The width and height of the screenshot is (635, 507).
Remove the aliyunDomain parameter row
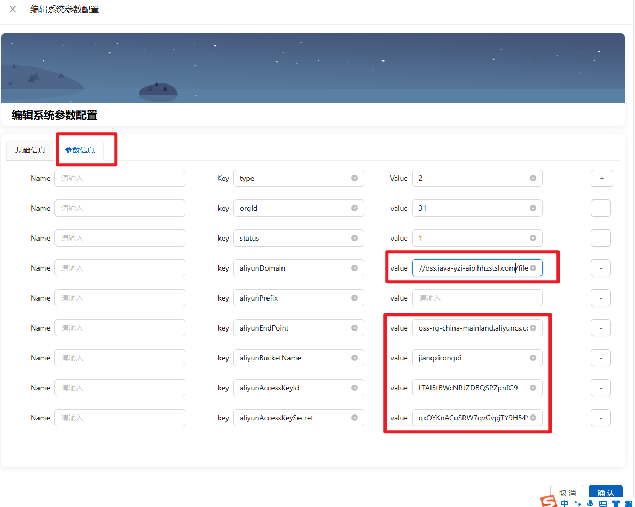[x=601, y=268]
